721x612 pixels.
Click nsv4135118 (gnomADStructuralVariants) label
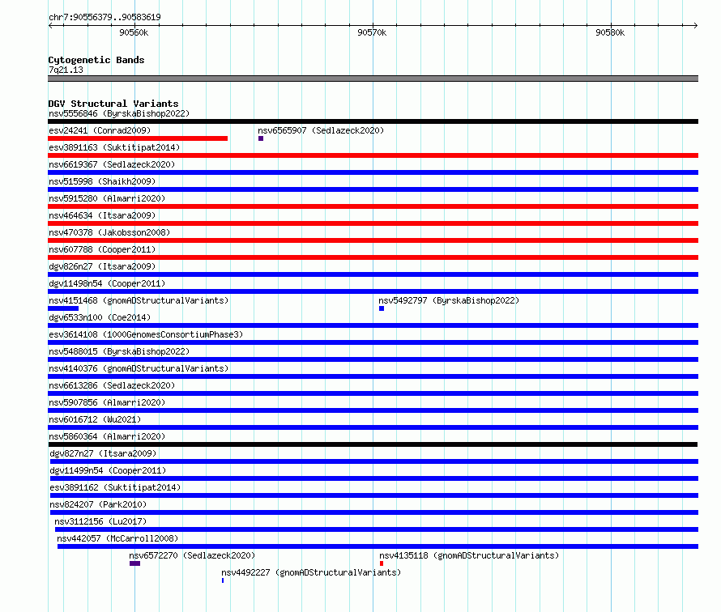coord(469,555)
